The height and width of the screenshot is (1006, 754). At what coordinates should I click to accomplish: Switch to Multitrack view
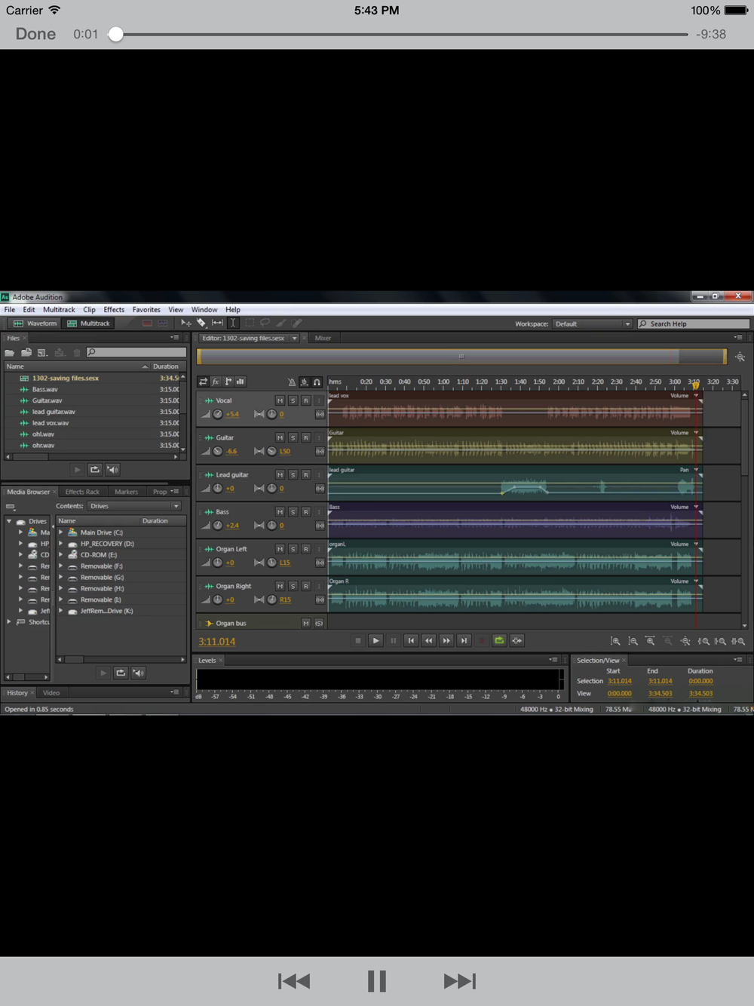point(88,324)
